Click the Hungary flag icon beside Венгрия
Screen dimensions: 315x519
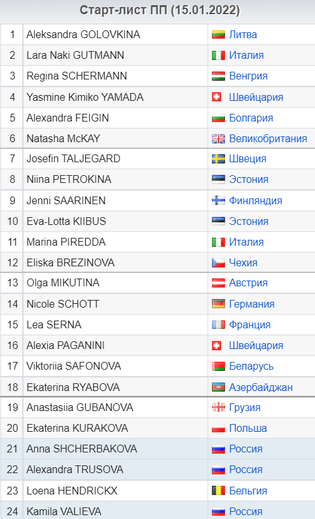click(218, 76)
